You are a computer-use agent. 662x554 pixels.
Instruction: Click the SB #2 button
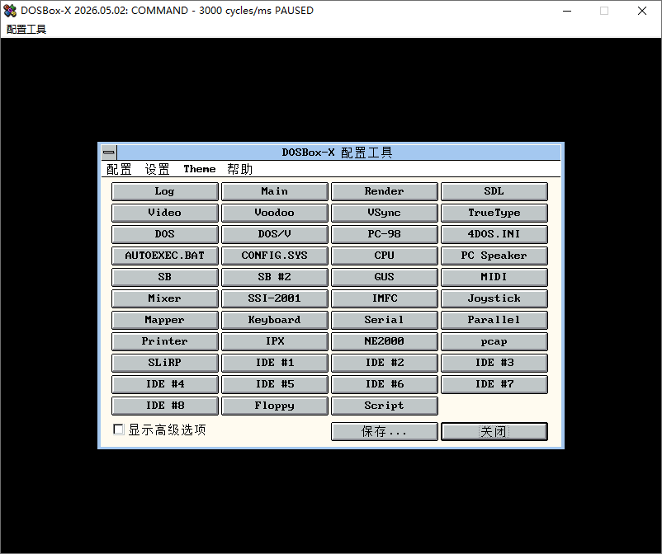(275, 278)
